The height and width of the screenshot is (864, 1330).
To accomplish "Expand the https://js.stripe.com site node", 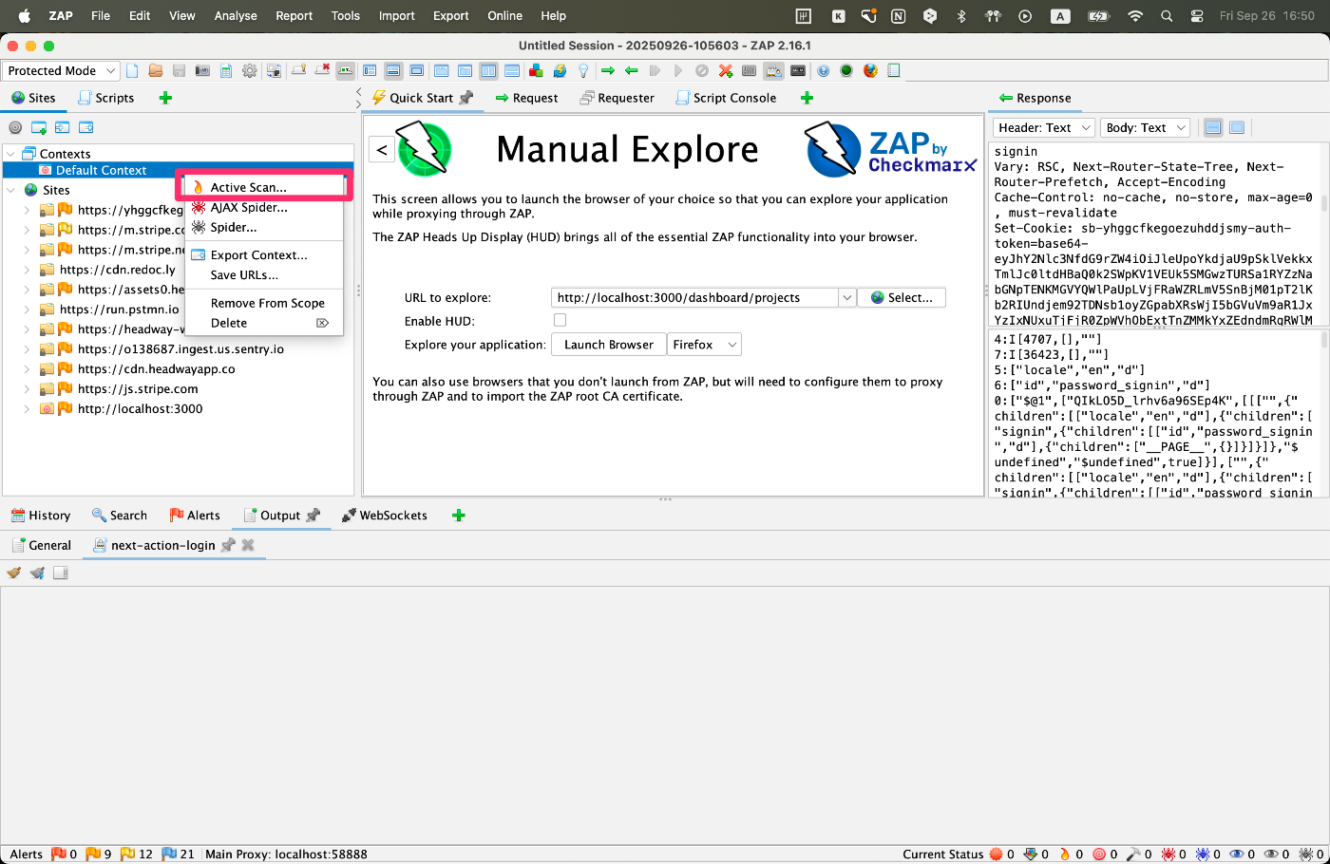I will pyautogui.click(x=27, y=389).
